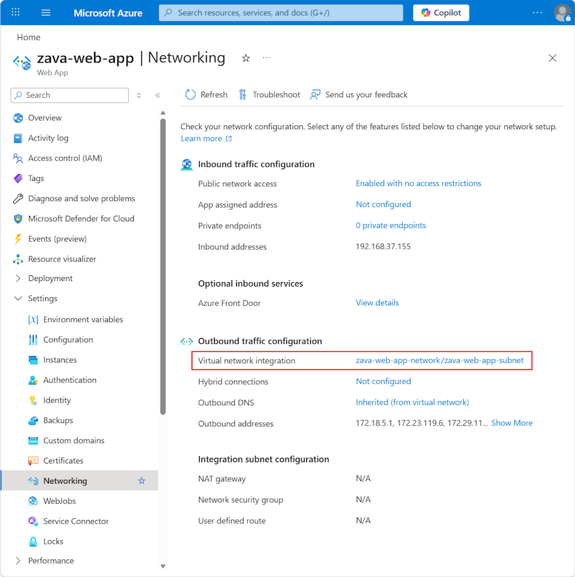This screenshot has width=575, height=577.
Task: Open the top bar ellipsis menu
Action: [x=537, y=13]
